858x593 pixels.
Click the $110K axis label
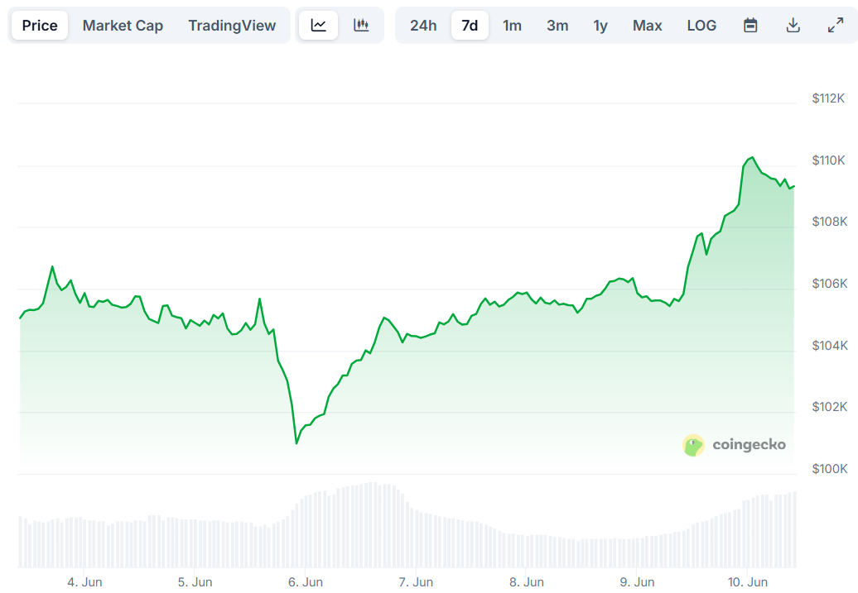(x=828, y=160)
